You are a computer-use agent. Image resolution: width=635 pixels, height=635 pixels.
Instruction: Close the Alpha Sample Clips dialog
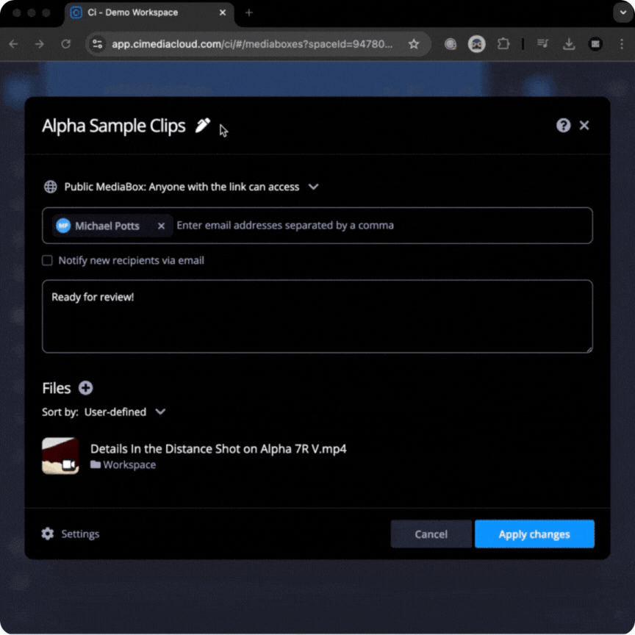[584, 126]
